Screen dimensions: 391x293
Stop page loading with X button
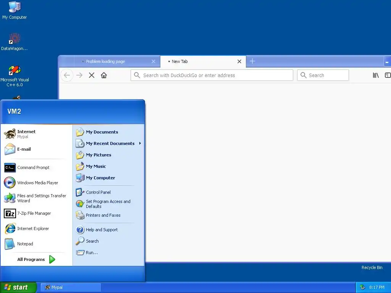point(92,75)
